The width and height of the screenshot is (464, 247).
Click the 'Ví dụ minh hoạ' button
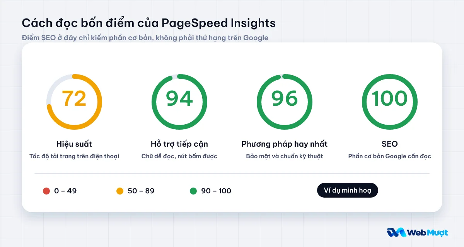tap(347, 190)
